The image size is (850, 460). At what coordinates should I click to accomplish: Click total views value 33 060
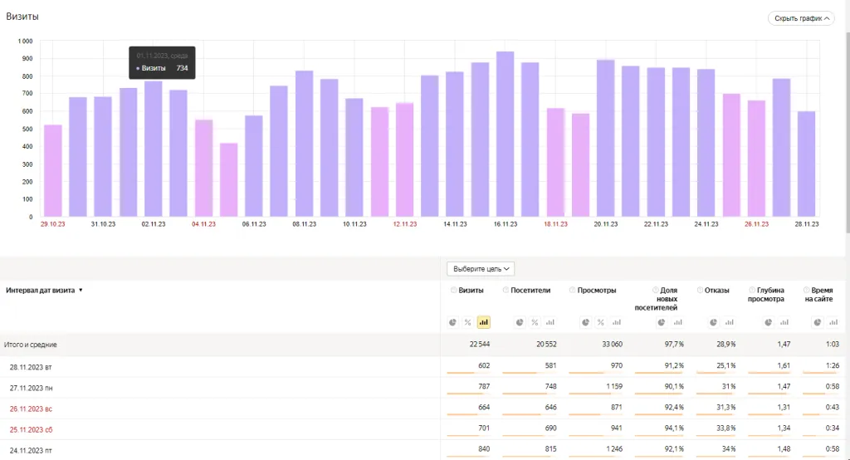[612, 344]
